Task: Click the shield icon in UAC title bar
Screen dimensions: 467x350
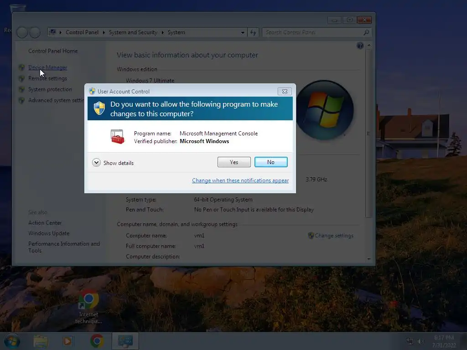Action: [92, 91]
